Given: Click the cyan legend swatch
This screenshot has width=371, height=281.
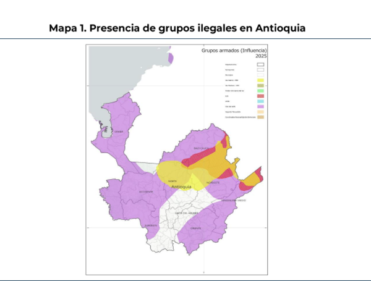Looking at the screenshot, I should [x=260, y=101].
